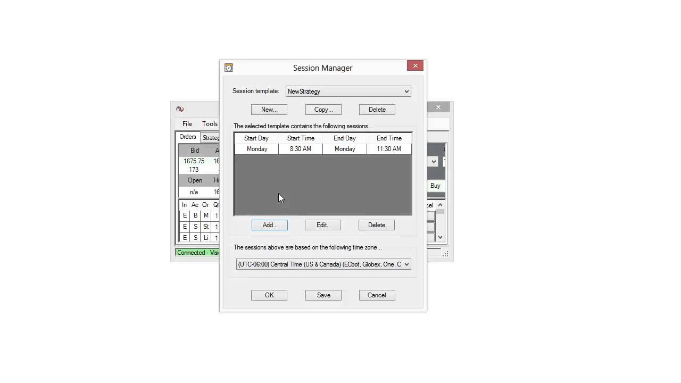Click the NinjaTrader logo icon

coord(180,109)
